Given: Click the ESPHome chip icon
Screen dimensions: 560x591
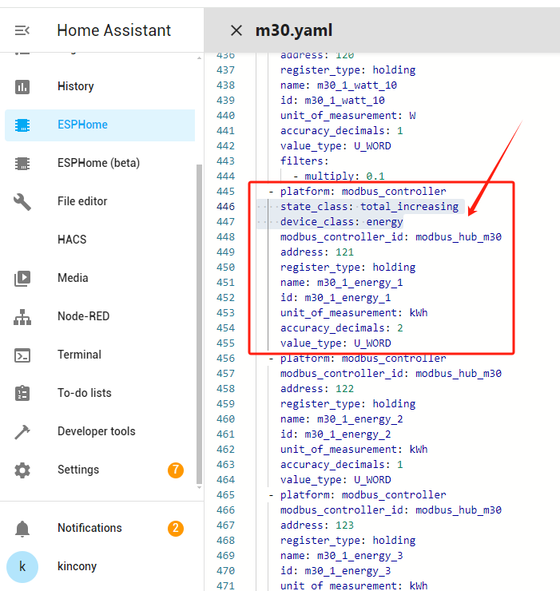Looking at the screenshot, I should (x=22, y=125).
